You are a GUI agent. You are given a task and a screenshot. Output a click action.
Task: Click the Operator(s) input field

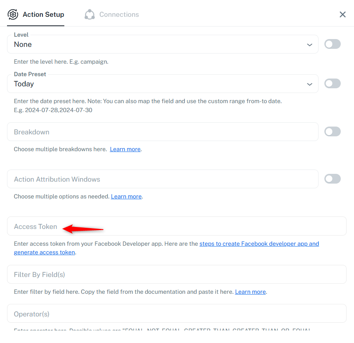[177, 313]
